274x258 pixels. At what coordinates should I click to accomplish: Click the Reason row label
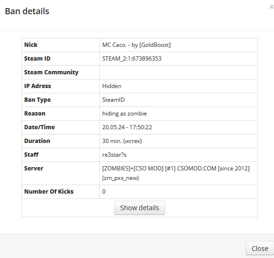pyautogui.click(x=35, y=114)
